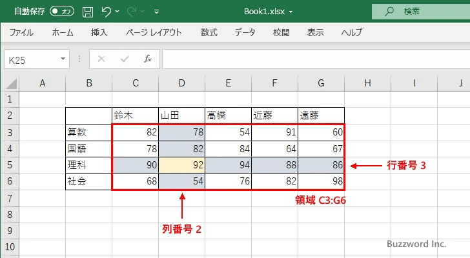
Task: Open the Undo history dropdown arrow
Action: (117, 11)
